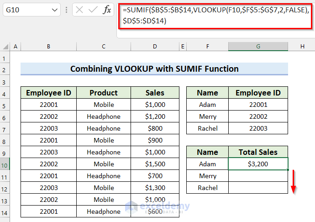315x222 pixels.
Task: Click 'Mobile' in row 12
Action: point(104,188)
